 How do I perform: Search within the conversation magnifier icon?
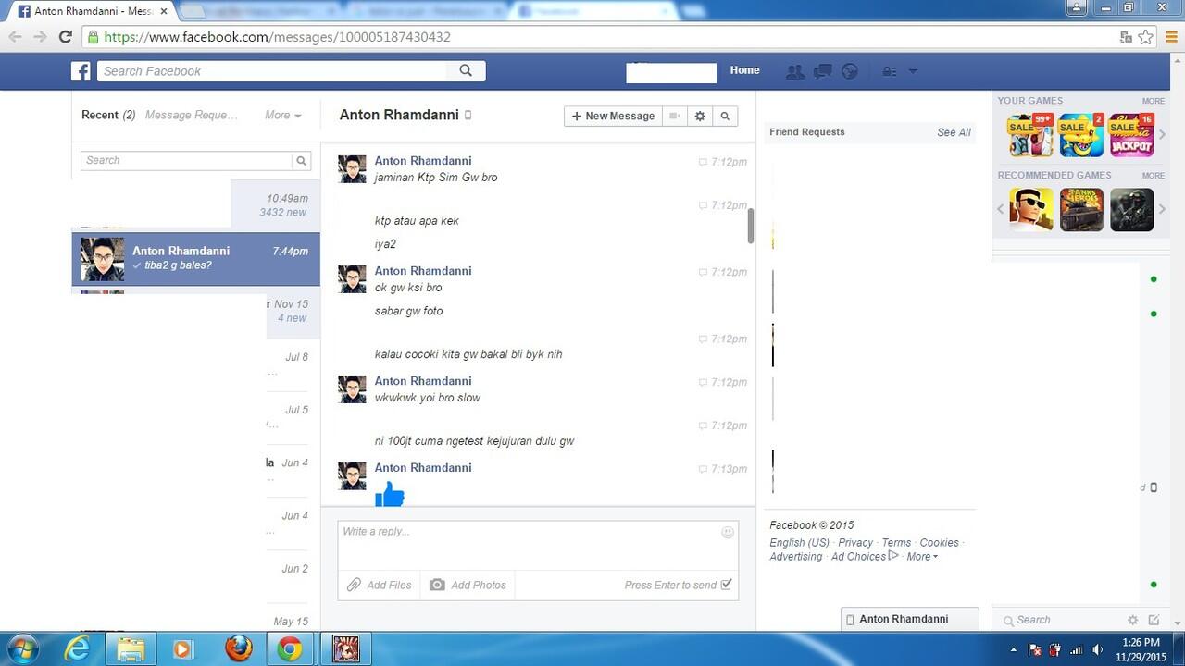725,116
